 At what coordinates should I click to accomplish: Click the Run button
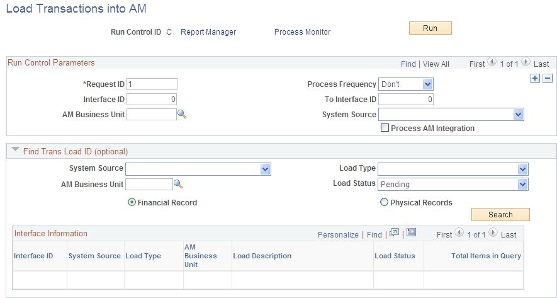point(430,28)
